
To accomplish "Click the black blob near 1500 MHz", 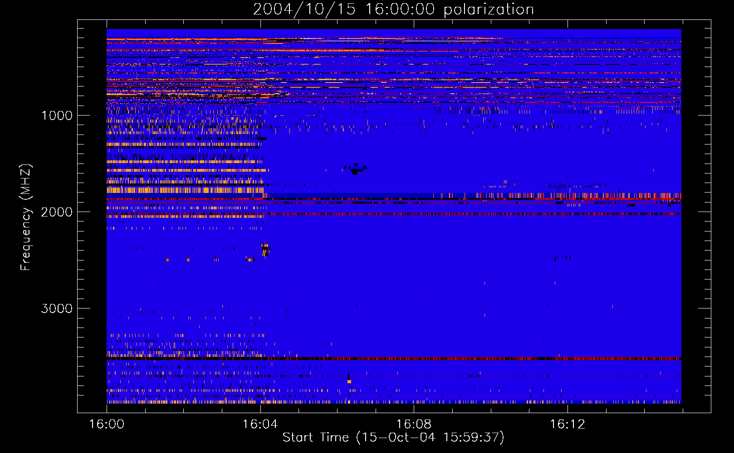I will click(356, 169).
